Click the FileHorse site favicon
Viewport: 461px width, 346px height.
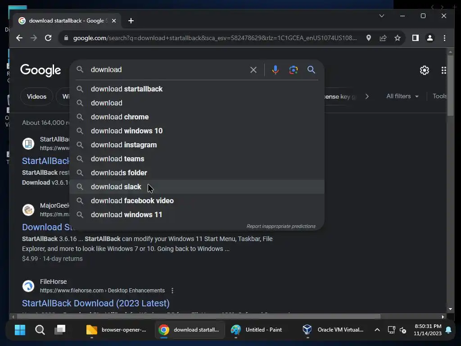point(28,286)
